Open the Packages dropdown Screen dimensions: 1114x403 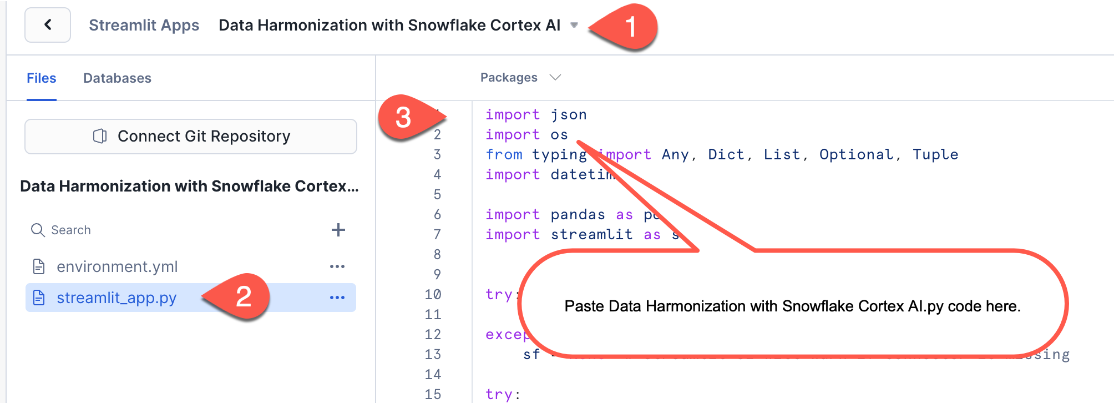[509, 78]
